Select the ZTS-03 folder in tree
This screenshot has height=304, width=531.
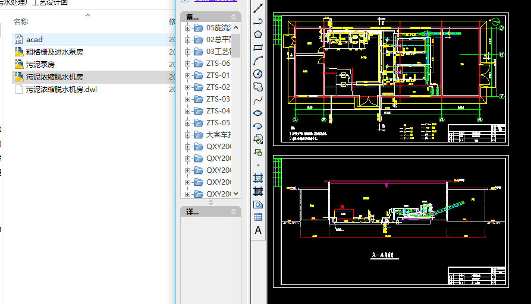[x=218, y=99]
